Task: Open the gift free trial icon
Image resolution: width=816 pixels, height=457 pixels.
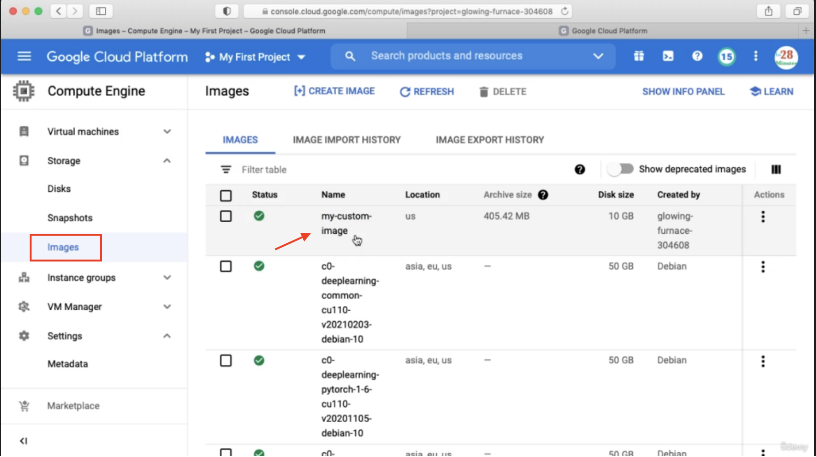Action: (639, 56)
